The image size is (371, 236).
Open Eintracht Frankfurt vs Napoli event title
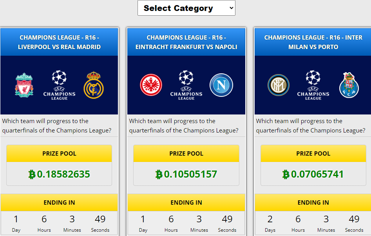point(186,42)
